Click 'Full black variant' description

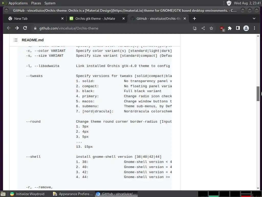143,91
